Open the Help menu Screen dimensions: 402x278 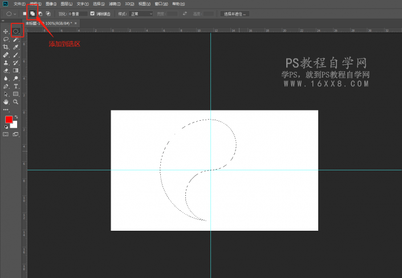(x=178, y=4)
